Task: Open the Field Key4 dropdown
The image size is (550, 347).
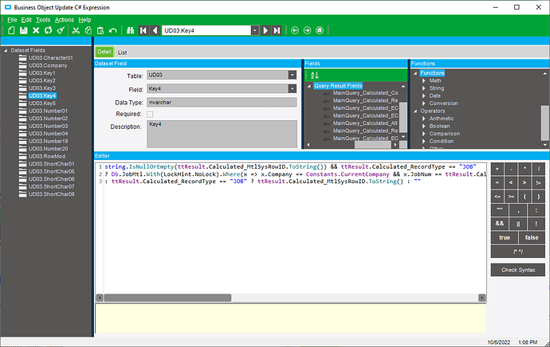Action: pyautogui.click(x=293, y=89)
